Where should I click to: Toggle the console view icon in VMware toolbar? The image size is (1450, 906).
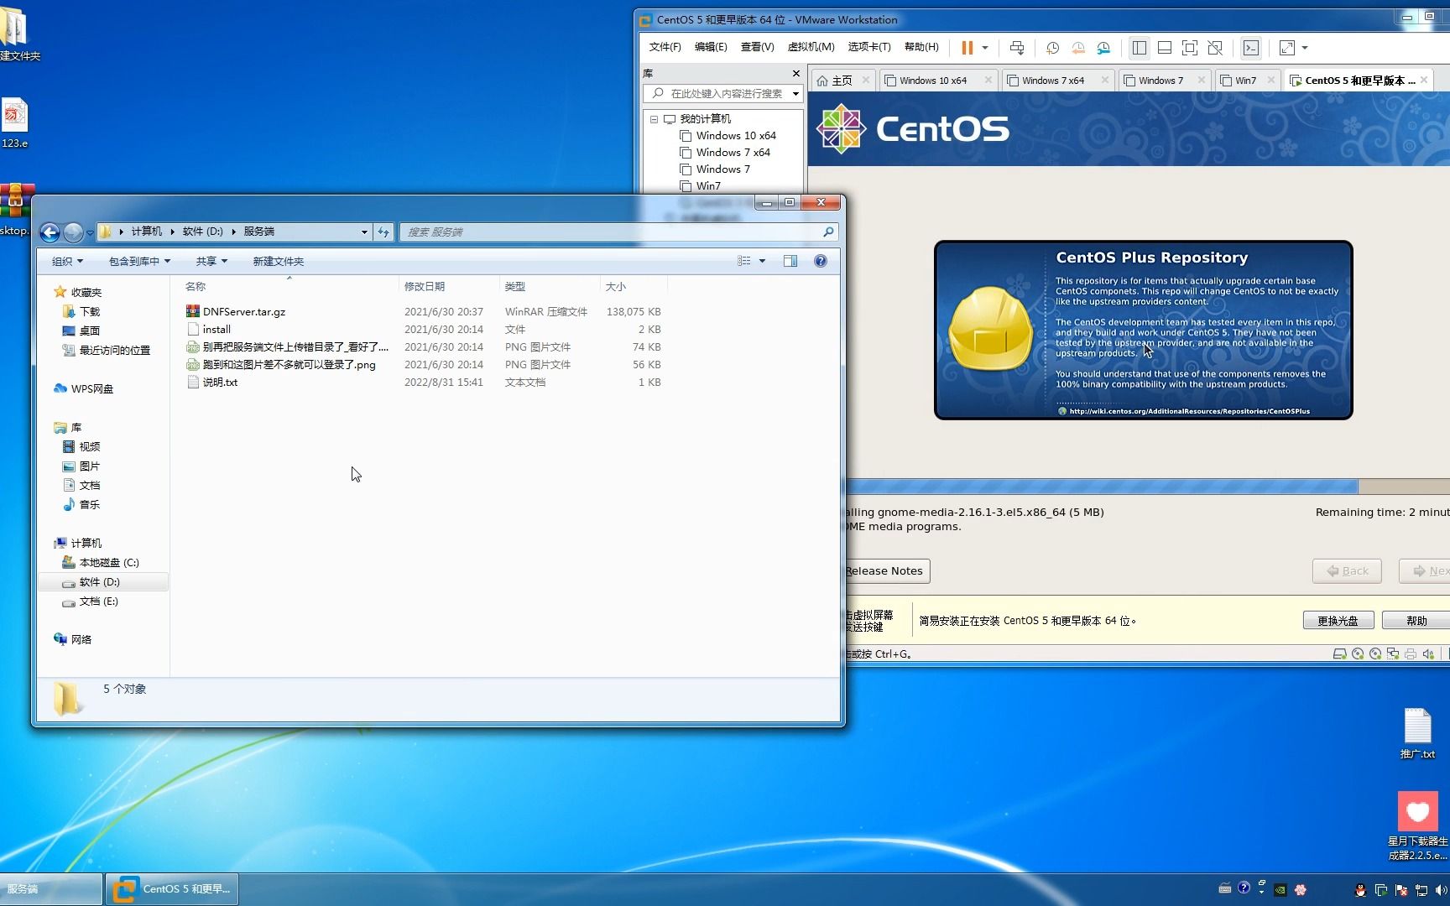coord(1250,48)
